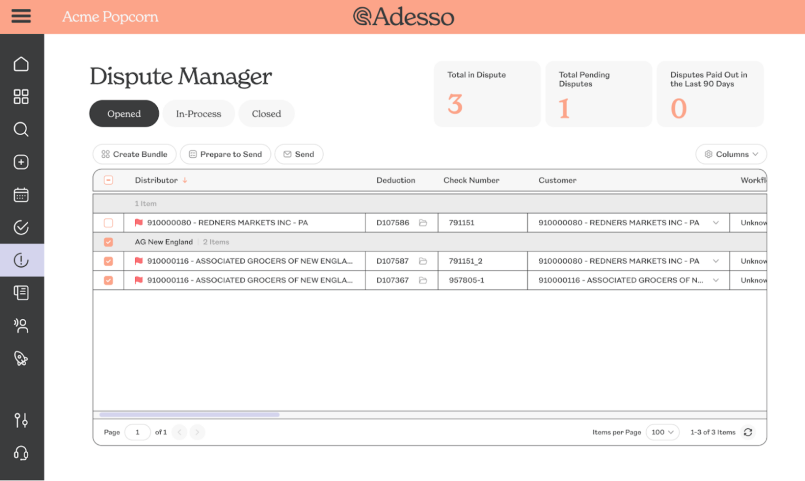
Task: Uncheck the box for row D107367
Action: point(108,280)
